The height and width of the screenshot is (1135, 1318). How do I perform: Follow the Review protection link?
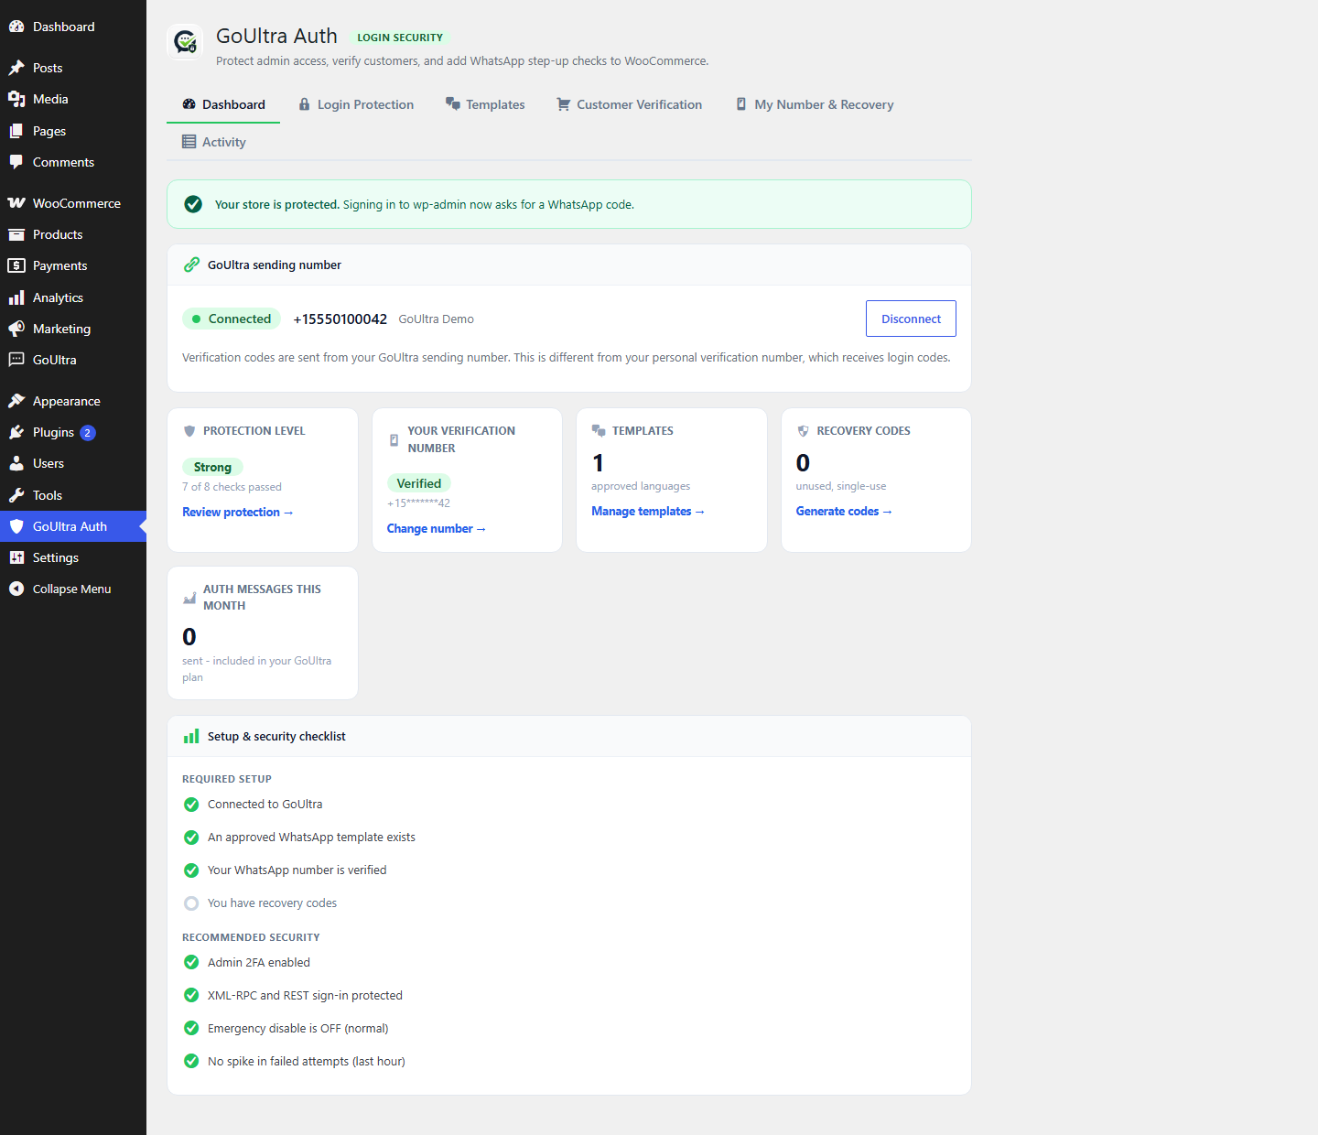click(x=237, y=512)
